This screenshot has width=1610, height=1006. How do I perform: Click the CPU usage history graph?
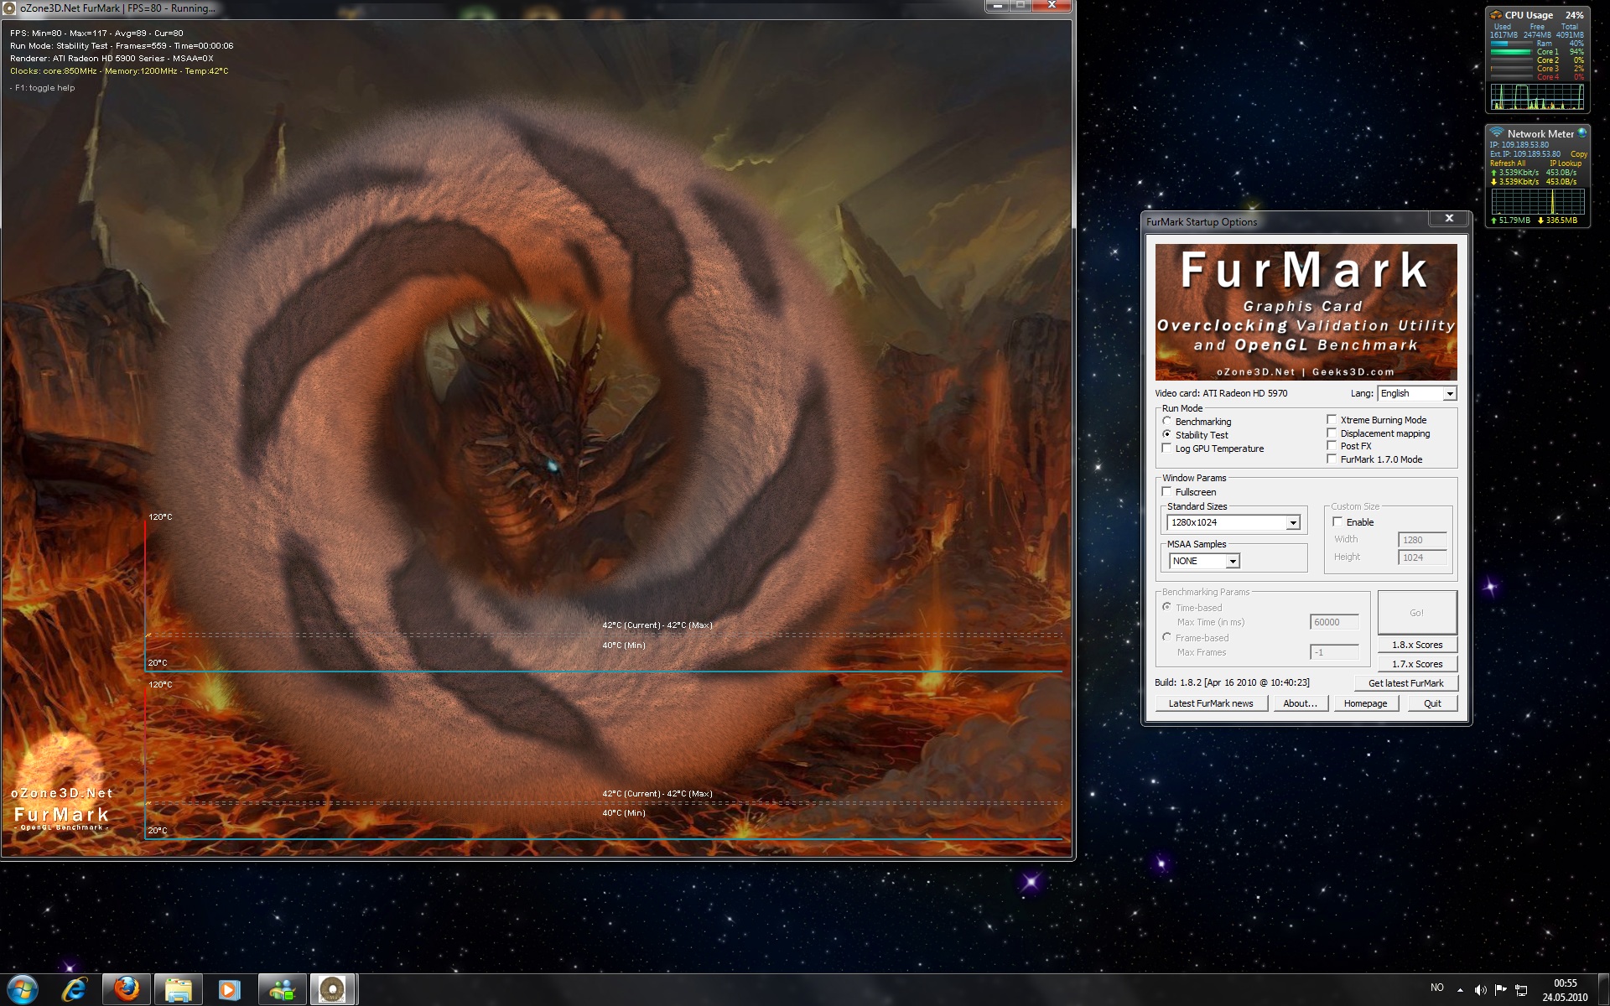[1537, 97]
